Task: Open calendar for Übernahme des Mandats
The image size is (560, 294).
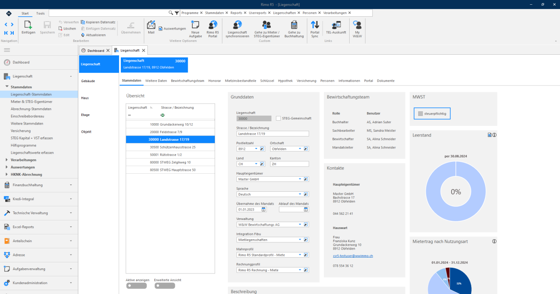Action: pos(264,209)
